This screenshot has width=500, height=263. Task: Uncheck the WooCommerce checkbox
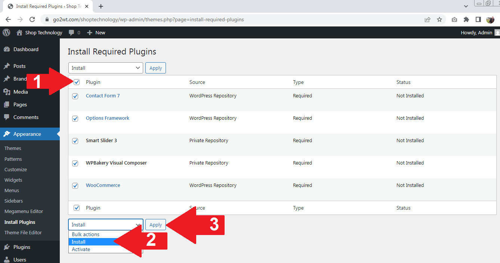pyautogui.click(x=75, y=186)
